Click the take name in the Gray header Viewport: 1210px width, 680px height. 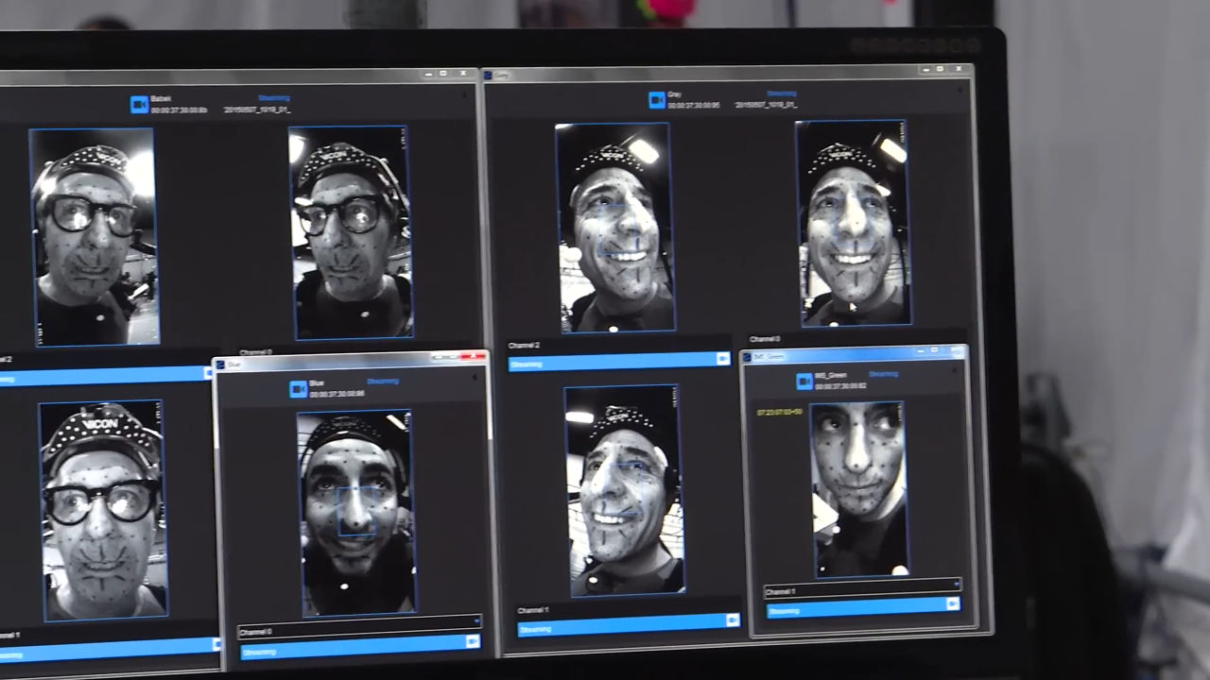[766, 105]
